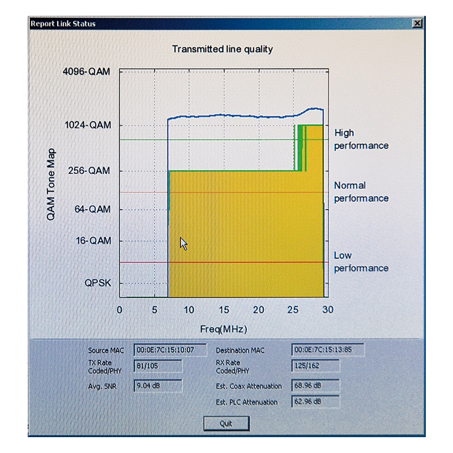The height and width of the screenshot is (453, 453).
Task: Click the Quit button
Action: [226, 423]
